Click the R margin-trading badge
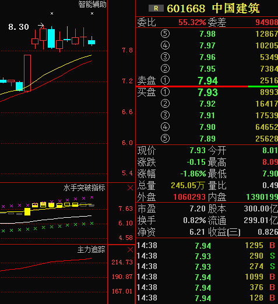The width and height of the screenshot is (278, 304). (x=156, y=8)
